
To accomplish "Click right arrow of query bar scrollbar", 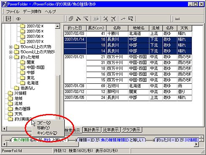I will click(x=196, y=144).
